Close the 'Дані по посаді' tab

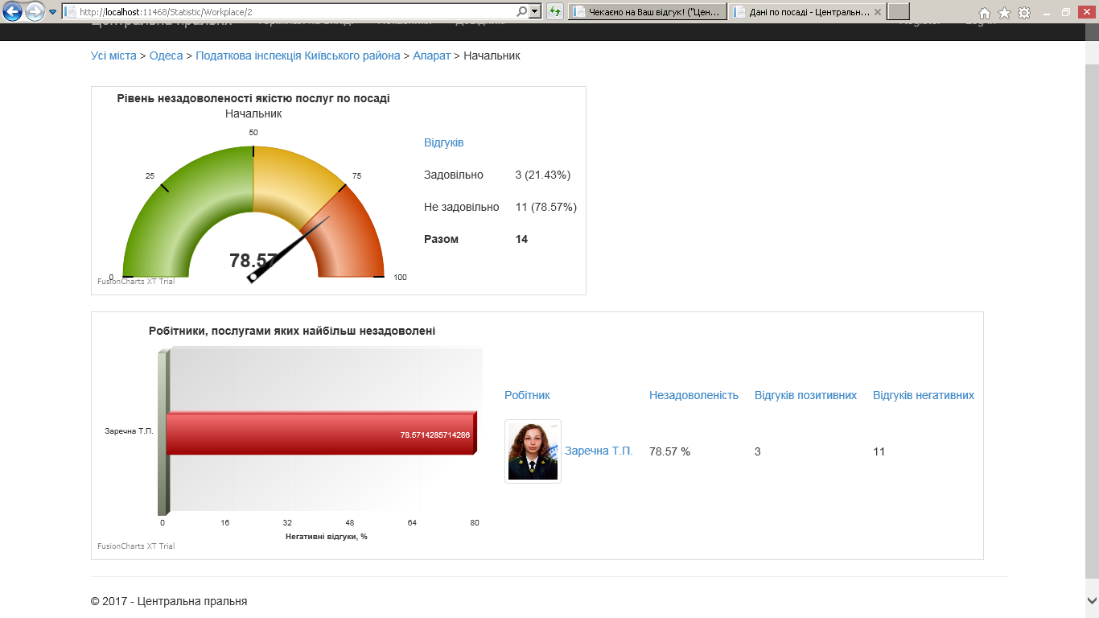click(879, 12)
